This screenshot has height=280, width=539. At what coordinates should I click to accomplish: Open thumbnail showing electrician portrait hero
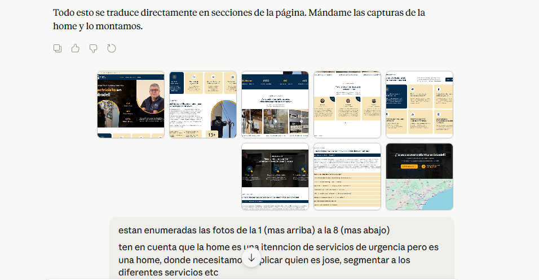point(131,105)
